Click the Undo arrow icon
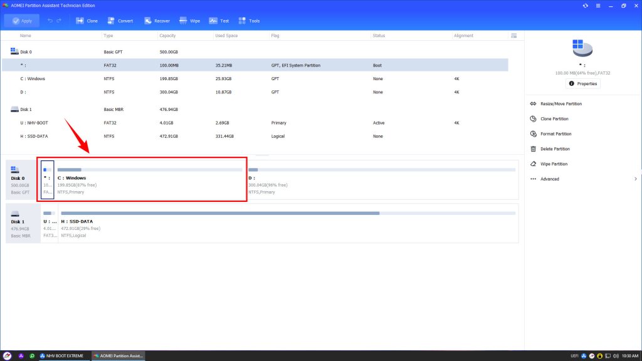Viewport: 642px width, 361px height. click(50, 21)
